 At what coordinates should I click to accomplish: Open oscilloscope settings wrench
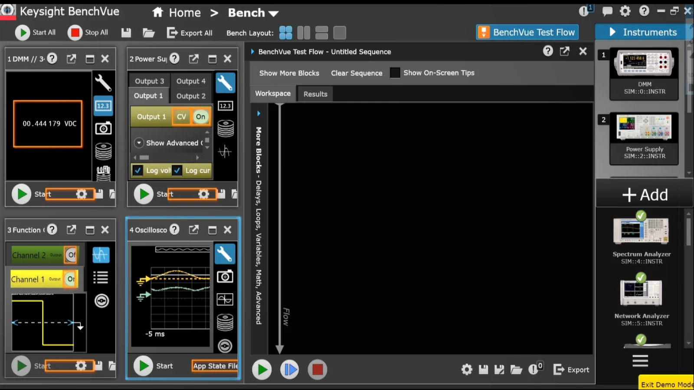point(225,253)
